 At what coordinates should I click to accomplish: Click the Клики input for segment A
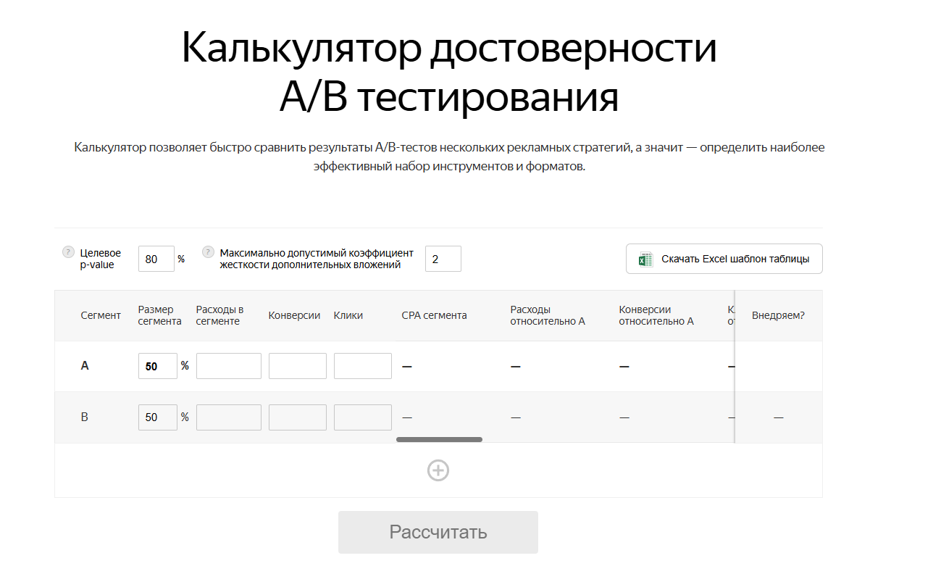coord(362,366)
